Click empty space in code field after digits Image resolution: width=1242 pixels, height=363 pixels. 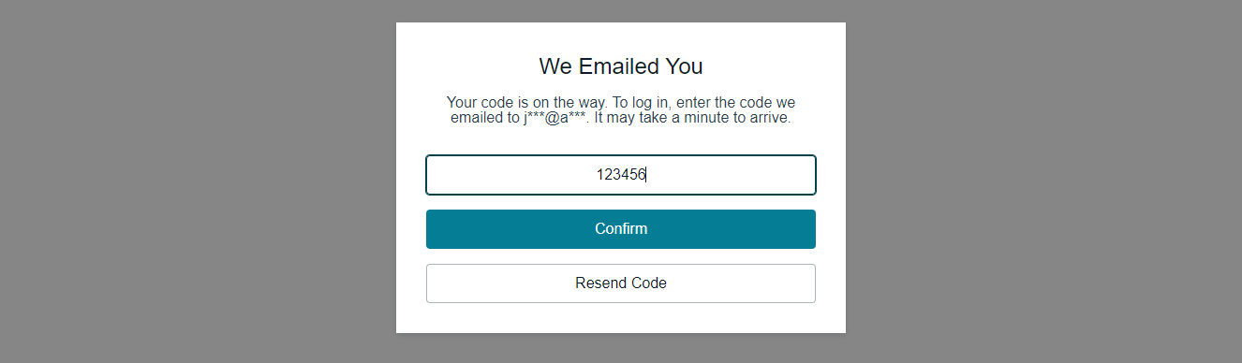731,175
